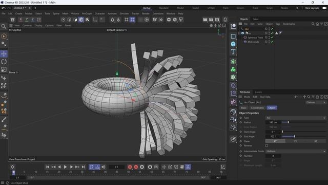This screenshot has height=185, width=328.
Task: Click the Number input field
Action: pyautogui.click(x=273, y=156)
